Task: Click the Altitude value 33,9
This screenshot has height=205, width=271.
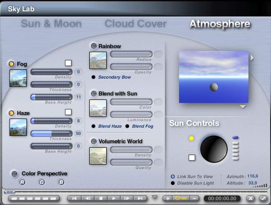Action: pyautogui.click(x=252, y=183)
